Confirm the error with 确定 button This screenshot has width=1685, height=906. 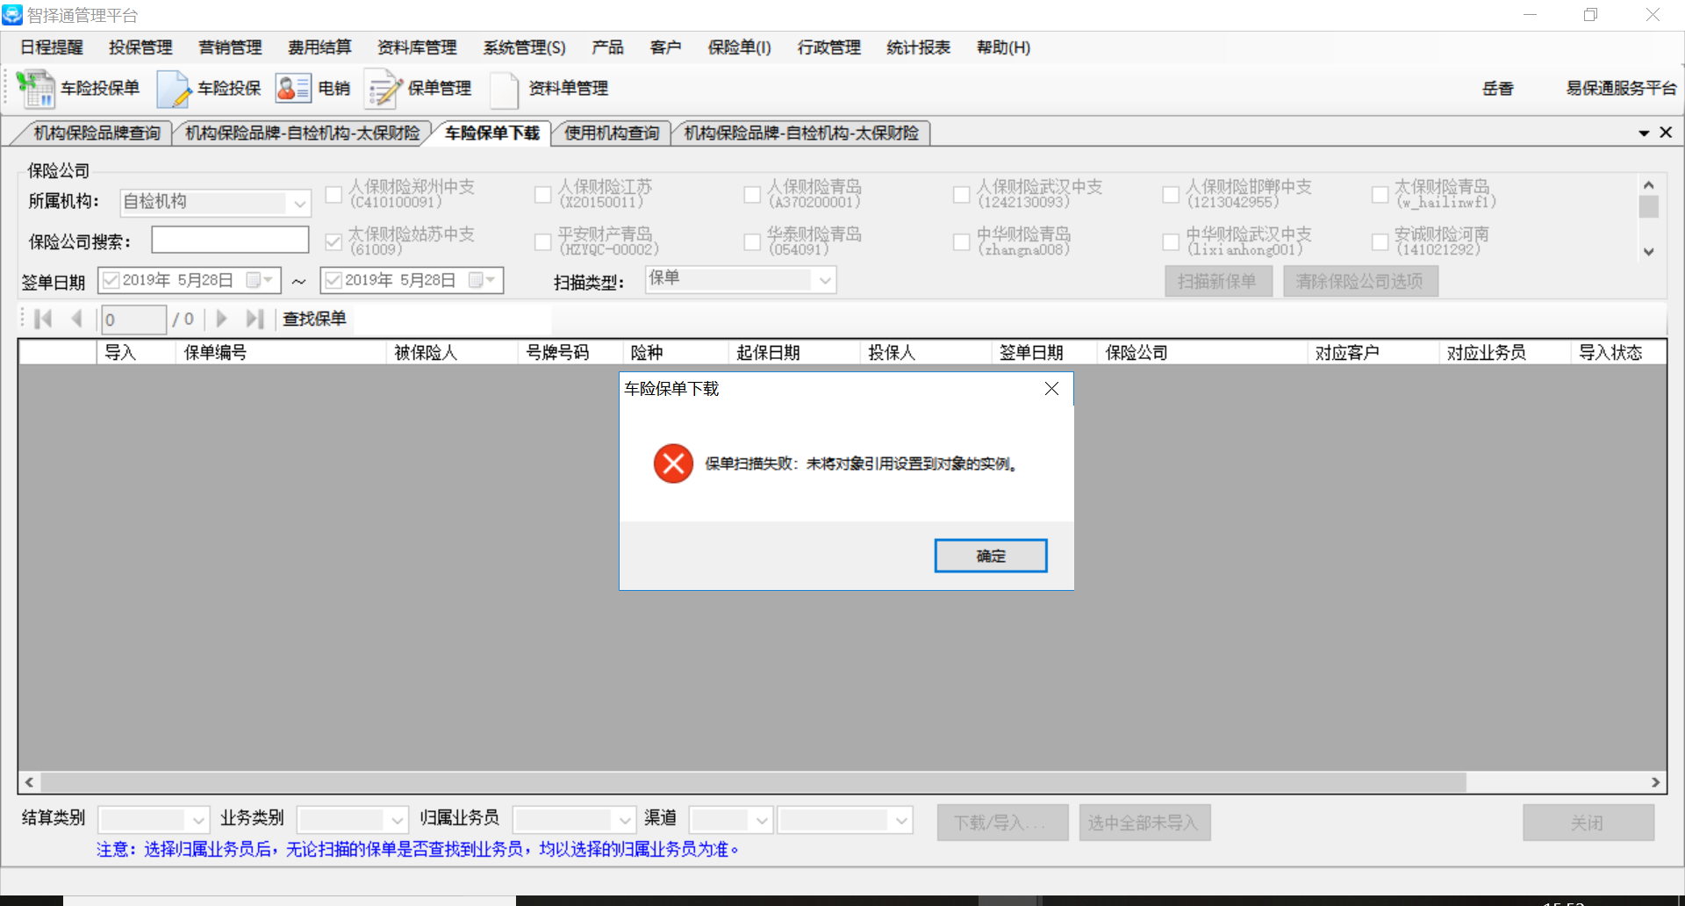[x=991, y=556]
